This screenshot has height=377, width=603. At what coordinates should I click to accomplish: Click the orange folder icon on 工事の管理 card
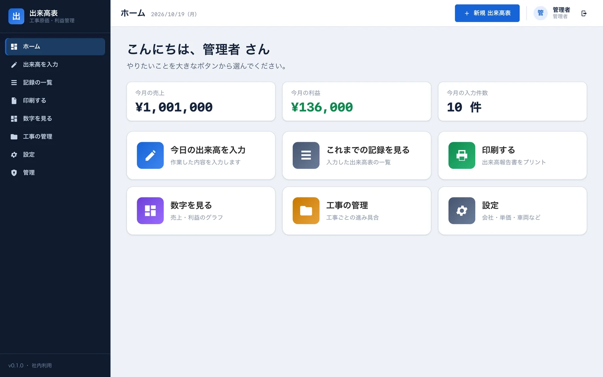click(306, 211)
